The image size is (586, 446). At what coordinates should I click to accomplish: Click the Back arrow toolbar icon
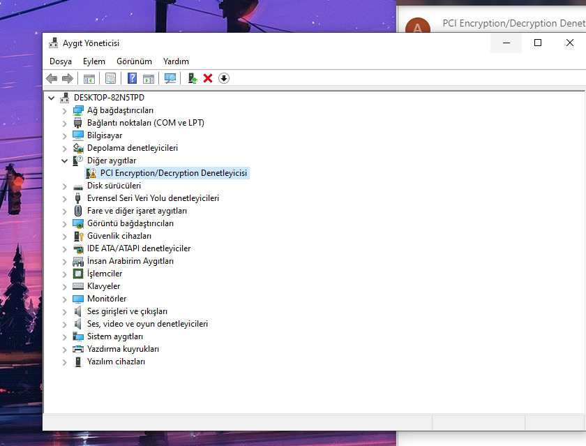52,78
